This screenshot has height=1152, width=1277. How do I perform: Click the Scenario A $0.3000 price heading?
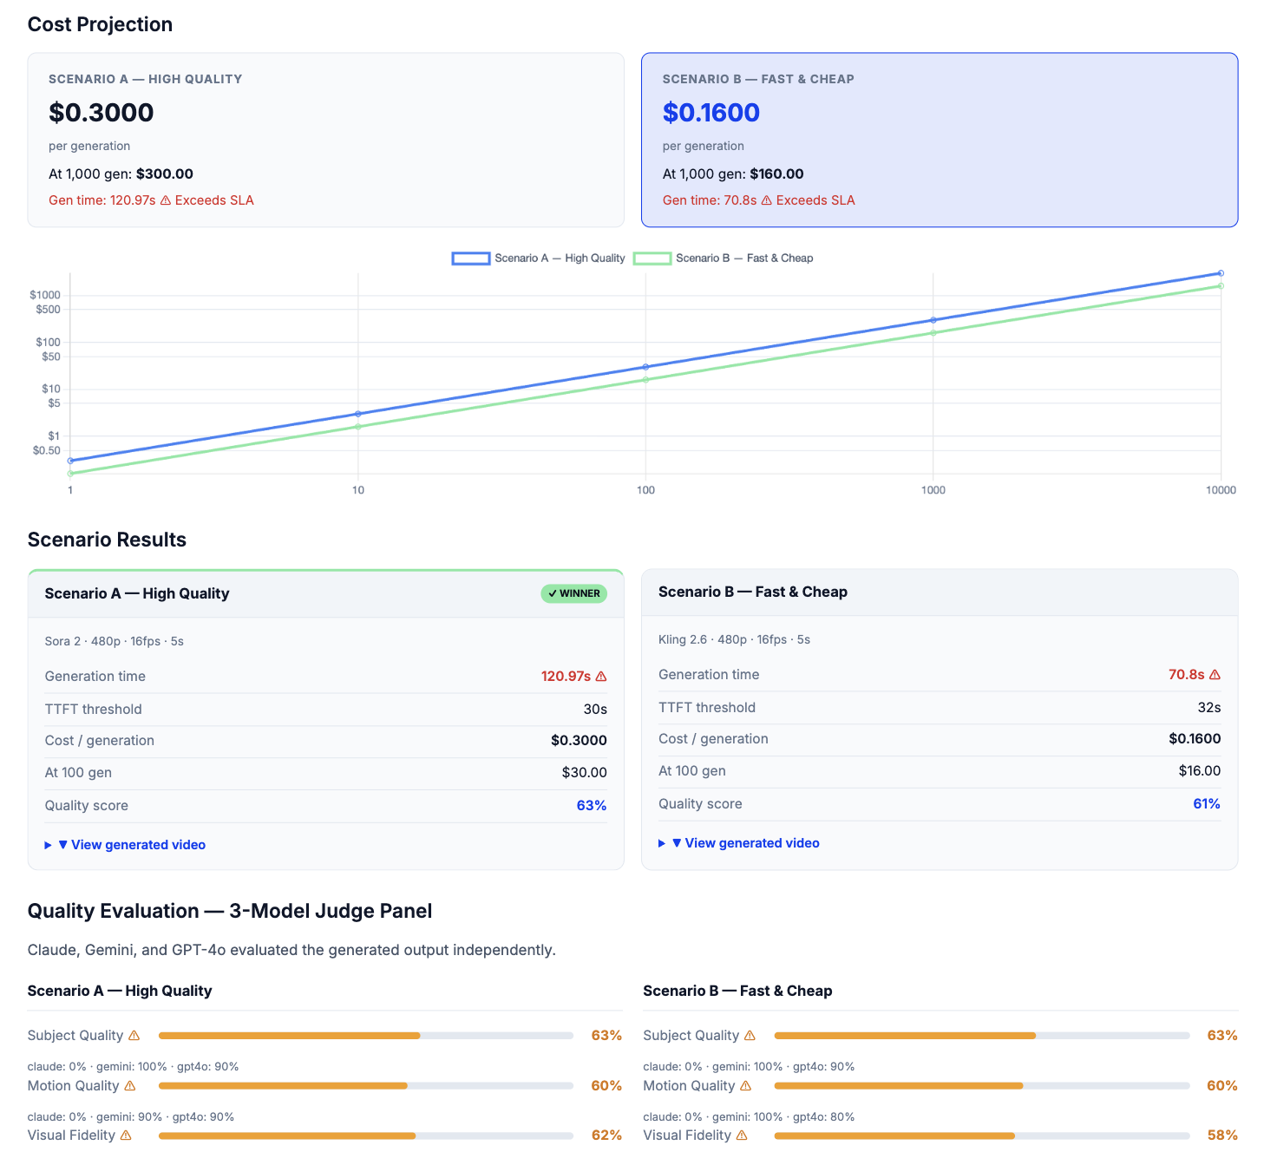point(102,112)
